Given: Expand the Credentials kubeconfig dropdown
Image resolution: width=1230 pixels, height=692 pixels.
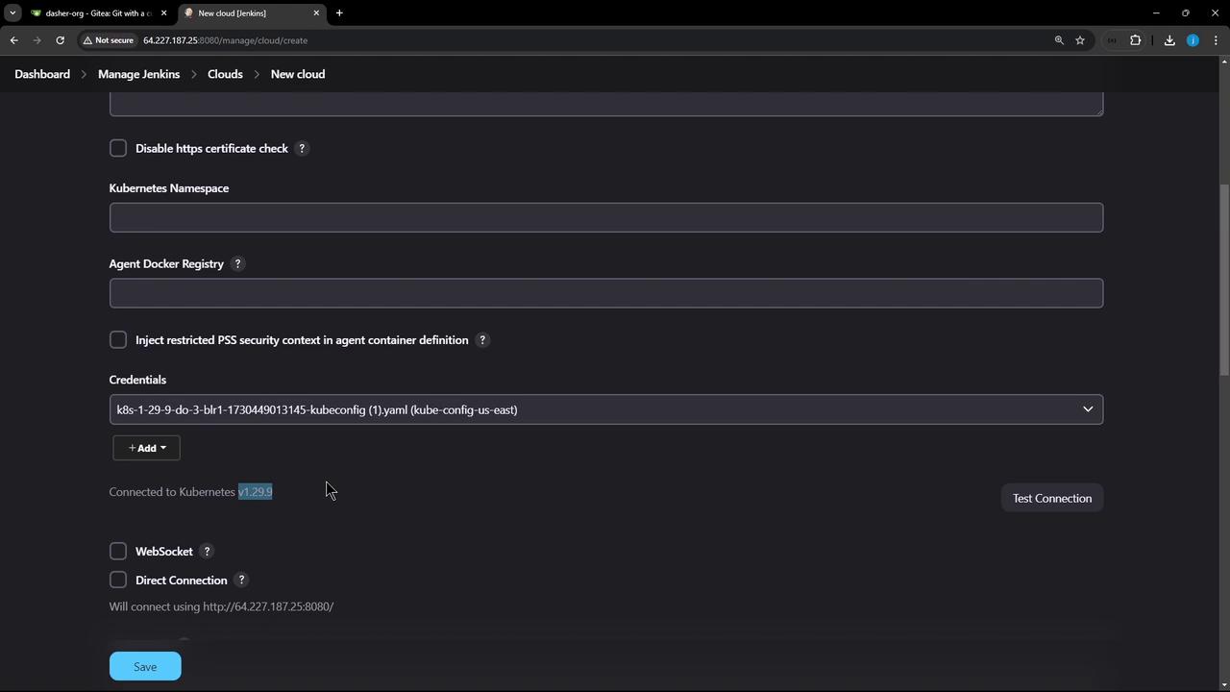Looking at the screenshot, I should point(606,409).
